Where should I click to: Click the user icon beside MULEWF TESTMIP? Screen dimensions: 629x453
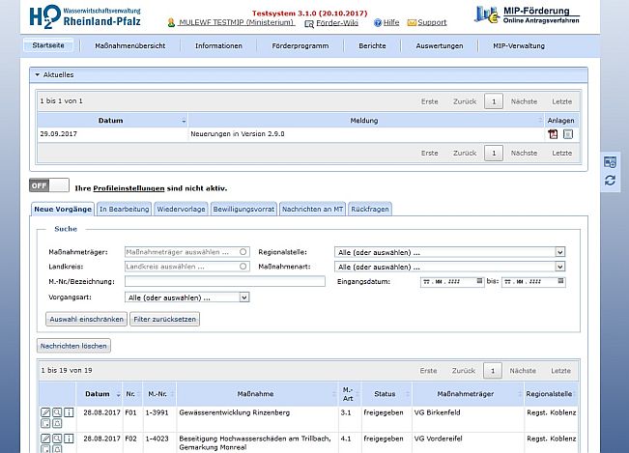point(171,23)
